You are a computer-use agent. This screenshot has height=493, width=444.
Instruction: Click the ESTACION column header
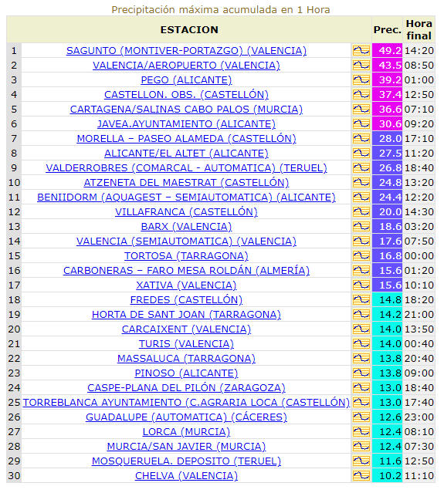189,29
